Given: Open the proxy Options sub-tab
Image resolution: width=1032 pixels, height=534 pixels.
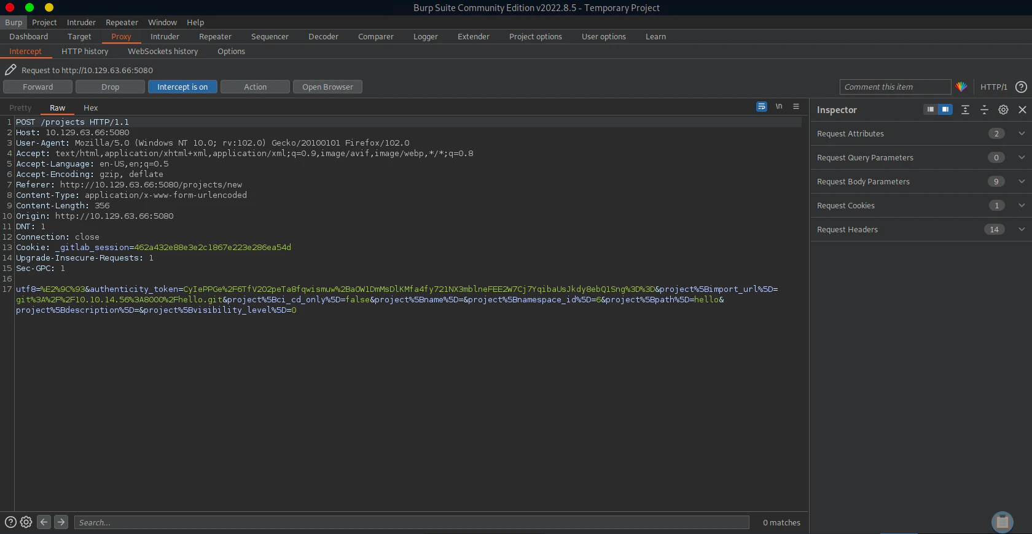Looking at the screenshot, I should tap(231, 51).
